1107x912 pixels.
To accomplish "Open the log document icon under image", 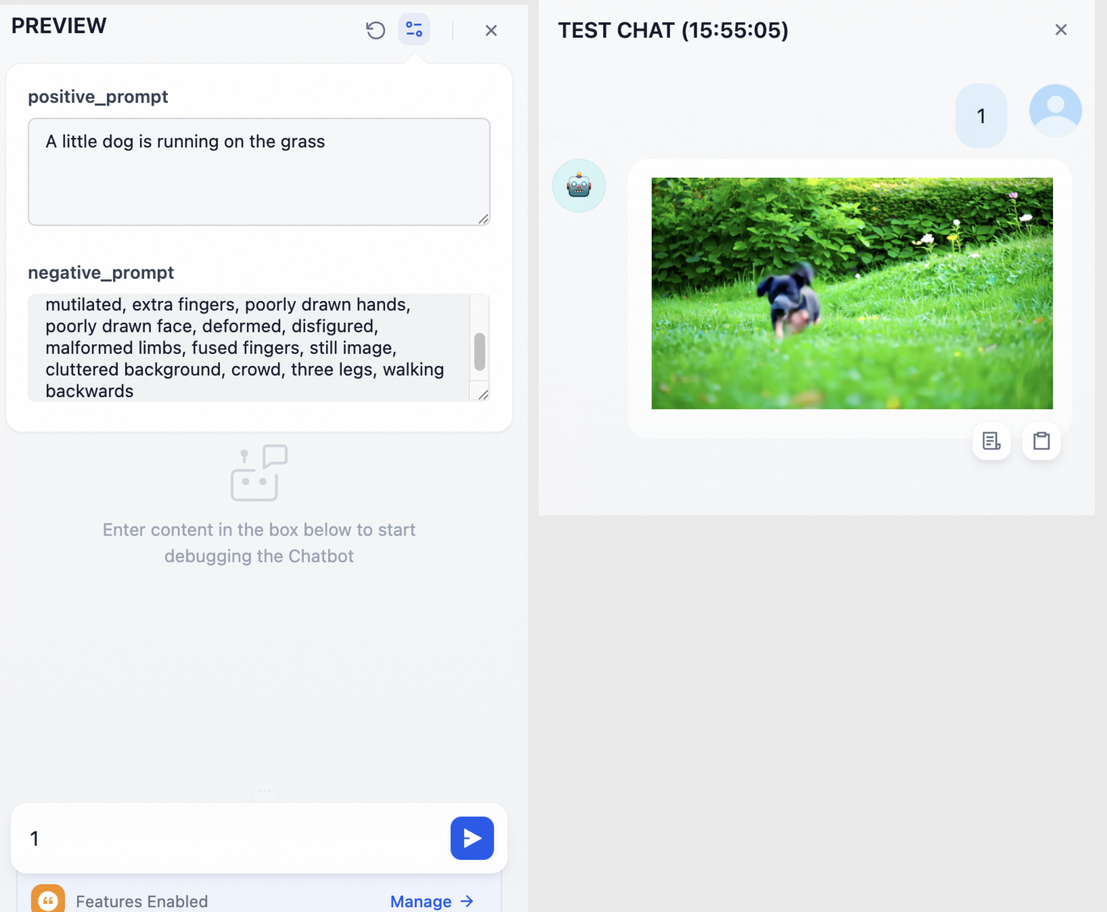I will click(x=991, y=441).
